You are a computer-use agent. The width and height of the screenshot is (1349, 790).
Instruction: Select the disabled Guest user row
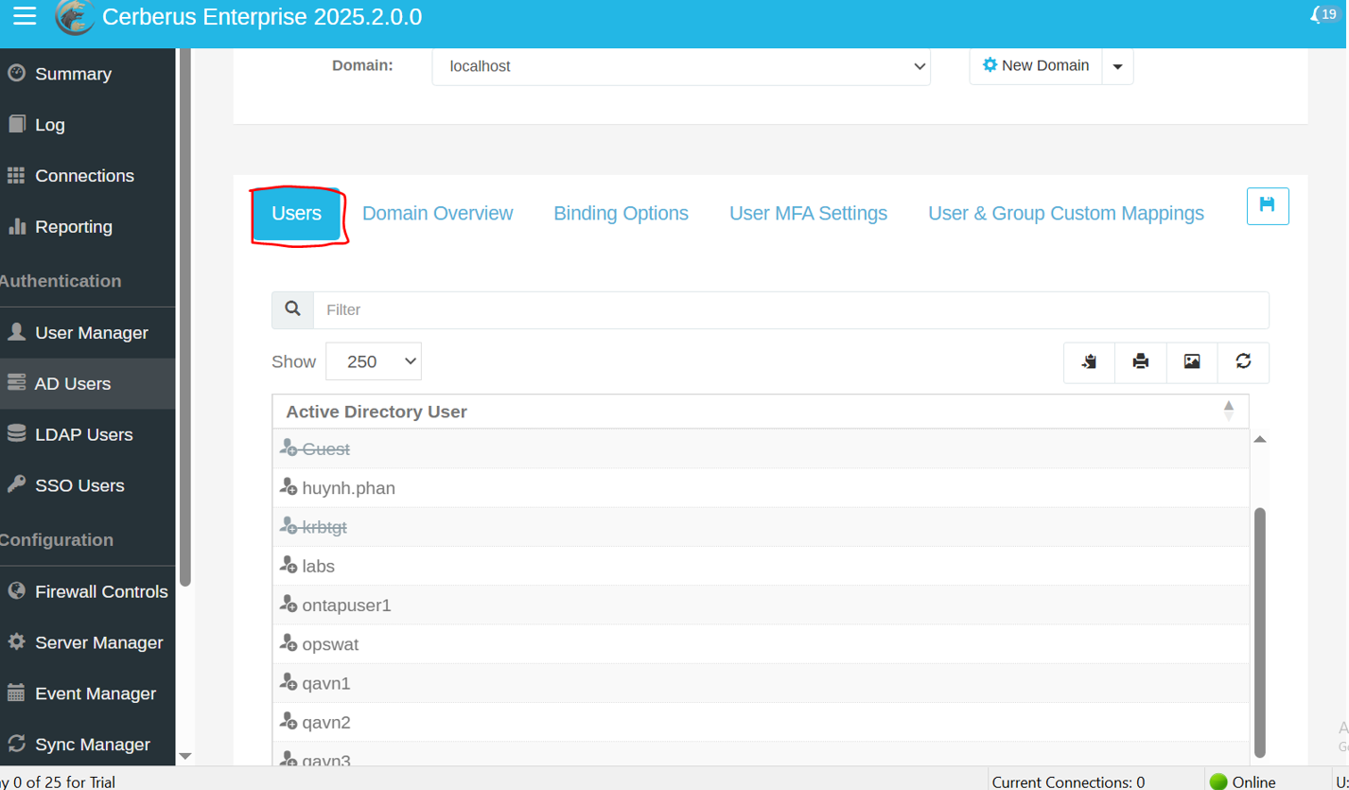(x=761, y=448)
